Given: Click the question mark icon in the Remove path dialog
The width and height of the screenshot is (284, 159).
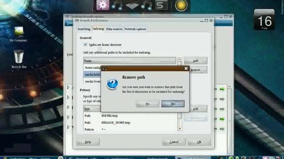Looking at the screenshot, I should [112, 84].
